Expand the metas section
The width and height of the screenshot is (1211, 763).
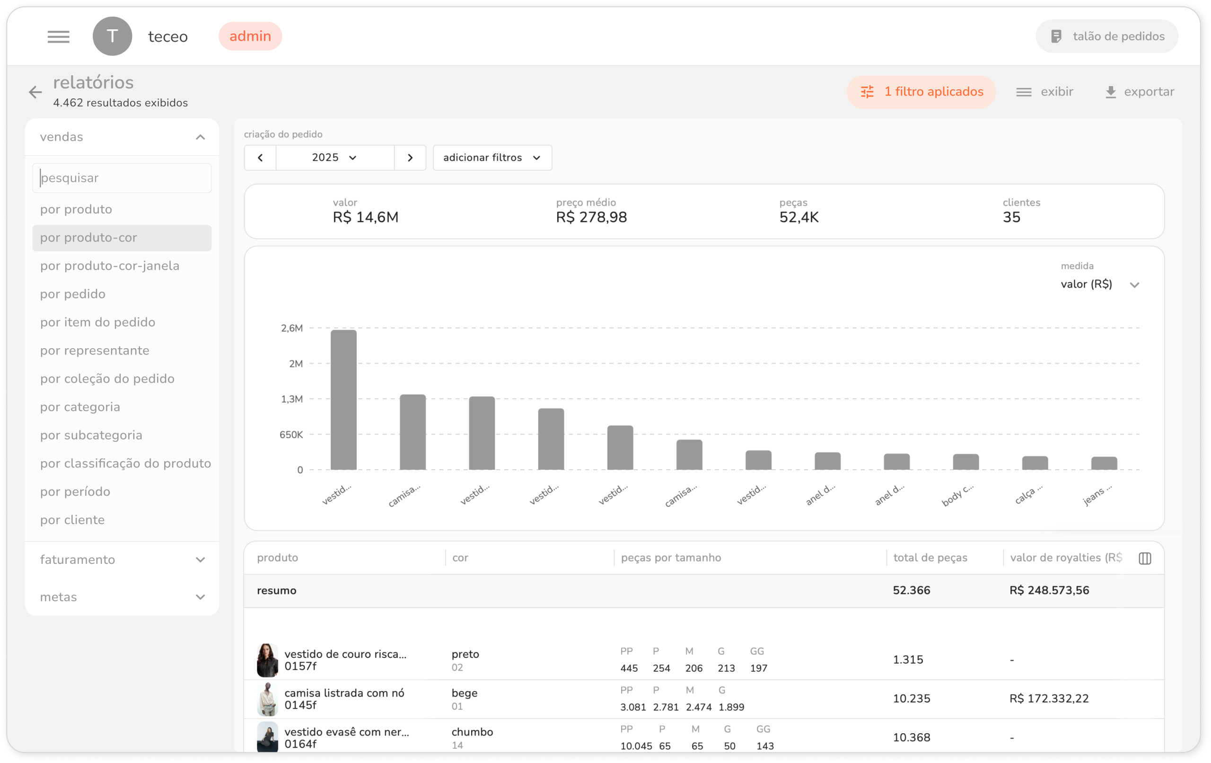click(x=200, y=596)
